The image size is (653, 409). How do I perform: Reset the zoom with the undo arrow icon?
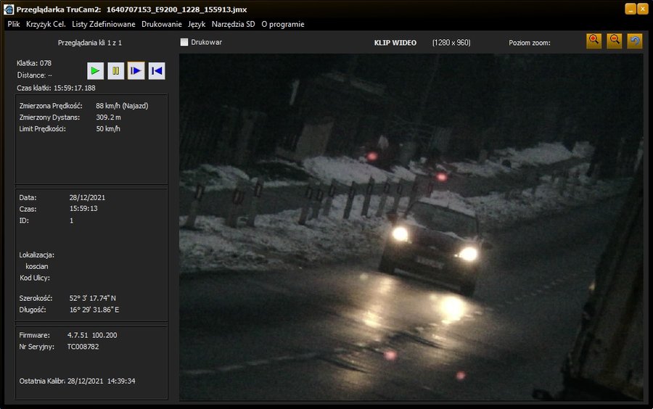635,41
